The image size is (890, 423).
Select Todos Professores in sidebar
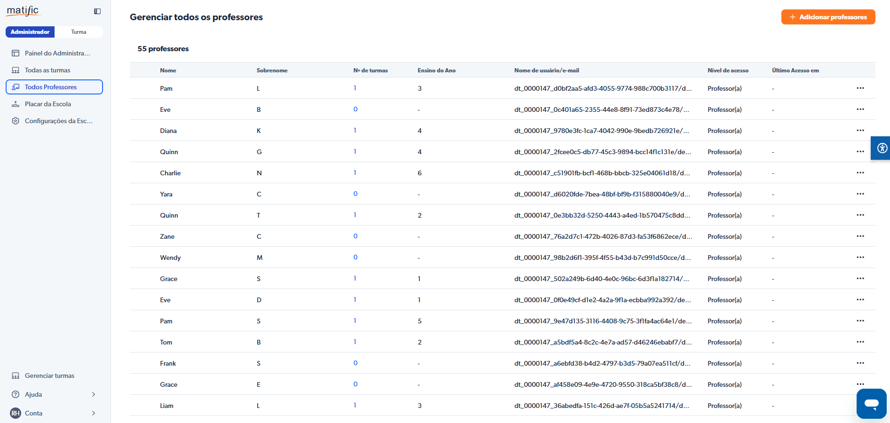(x=51, y=87)
